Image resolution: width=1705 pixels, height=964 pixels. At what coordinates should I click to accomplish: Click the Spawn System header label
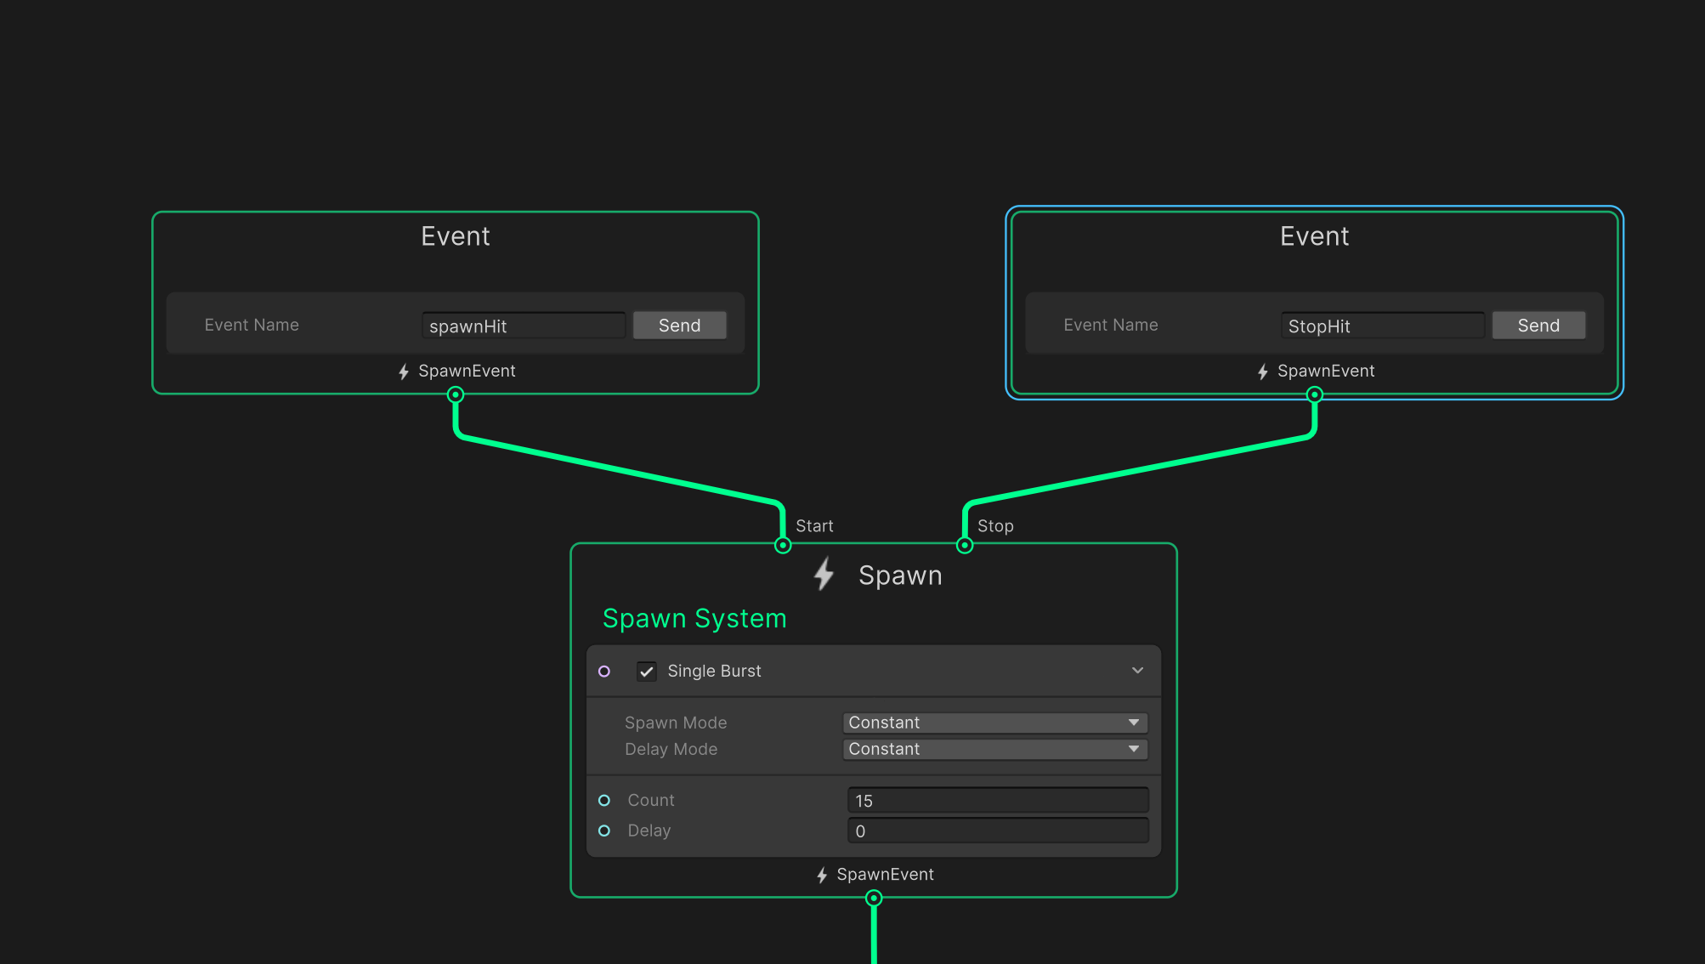(x=694, y=618)
